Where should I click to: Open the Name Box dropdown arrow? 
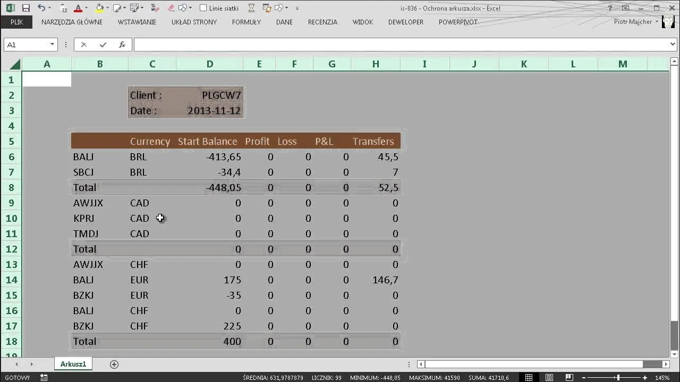[x=52, y=45]
